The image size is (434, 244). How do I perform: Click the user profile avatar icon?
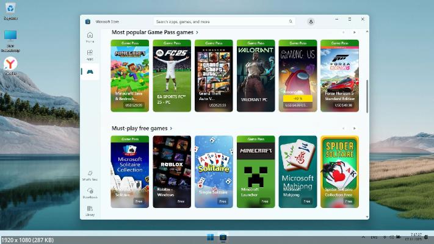point(311,21)
